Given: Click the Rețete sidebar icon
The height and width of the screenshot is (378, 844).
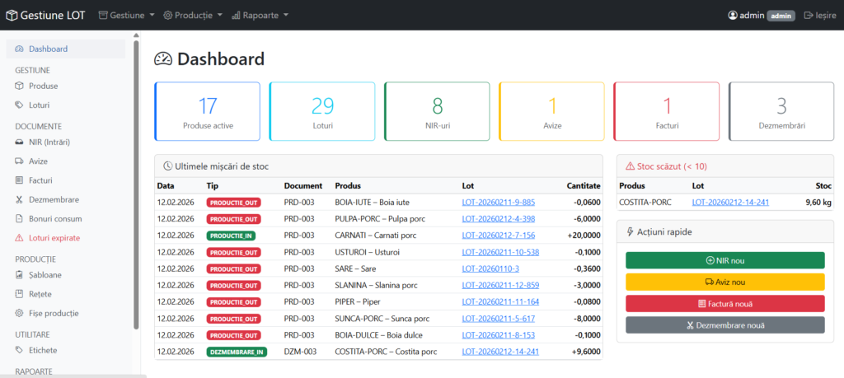Looking at the screenshot, I should (21, 294).
